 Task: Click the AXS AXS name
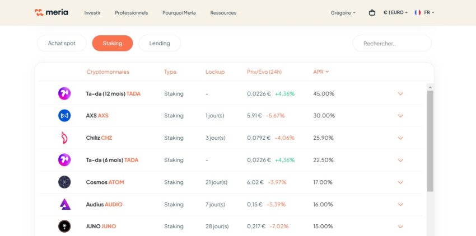click(97, 116)
